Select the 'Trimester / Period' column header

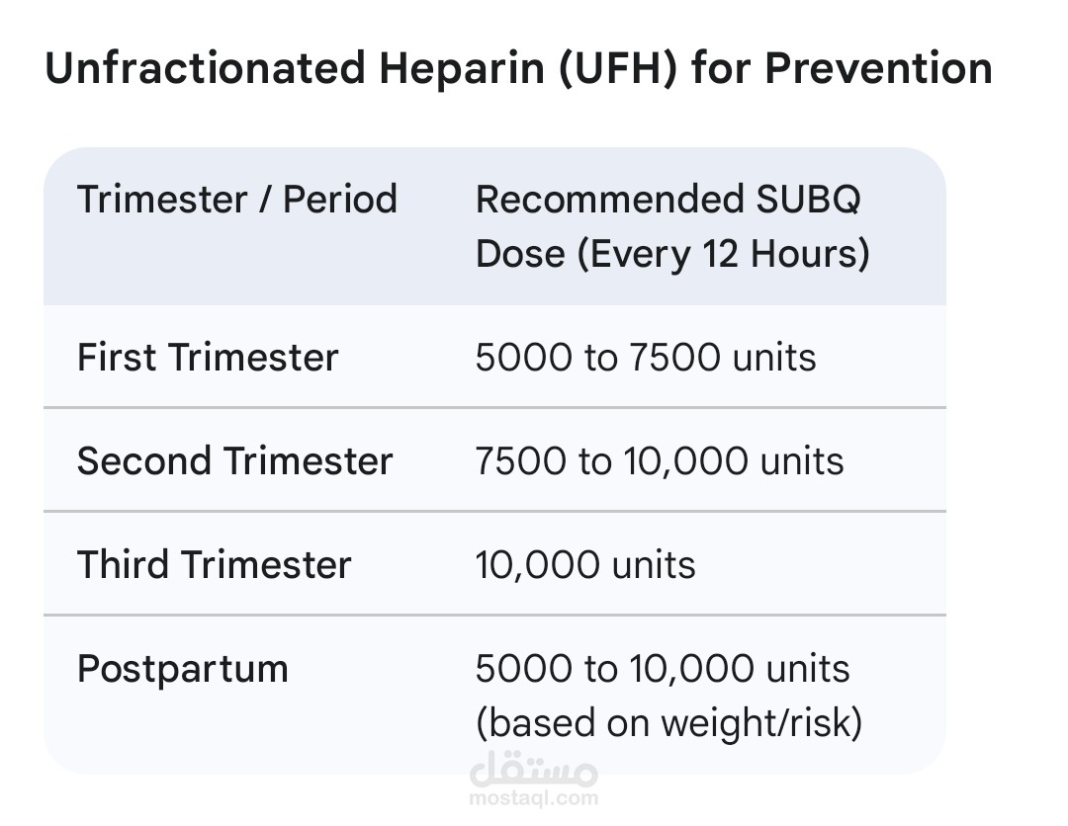pyautogui.click(x=237, y=200)
